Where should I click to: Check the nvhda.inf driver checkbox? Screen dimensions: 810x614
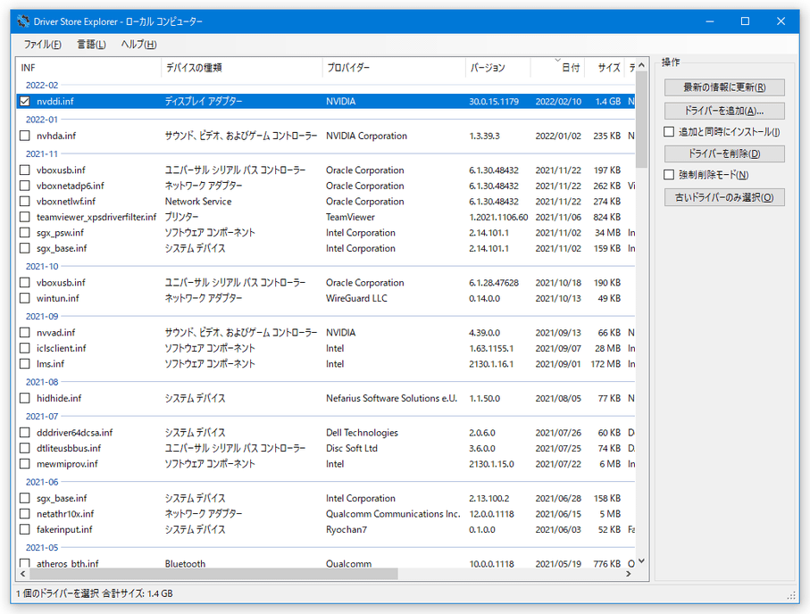25,136
